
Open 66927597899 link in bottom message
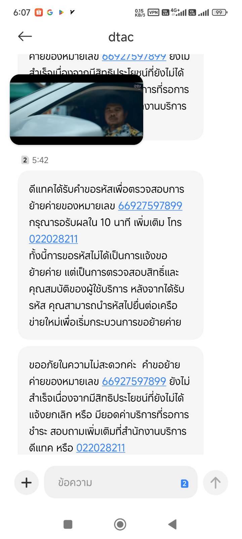(x=134, y=381)
